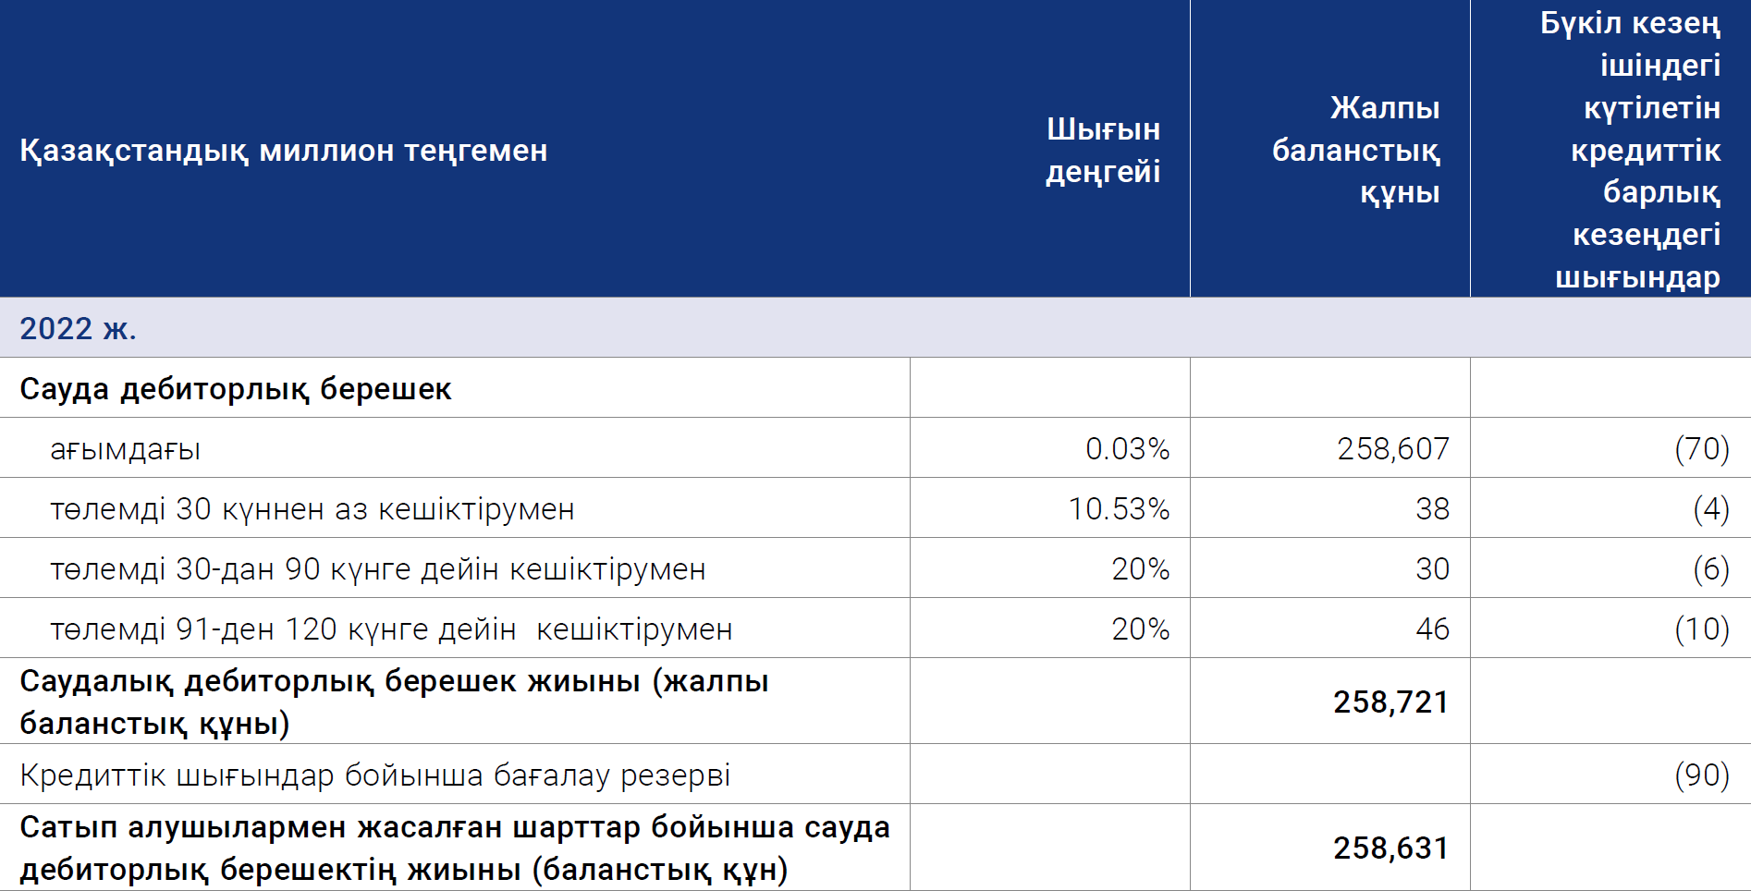Select the bold total 258,721 cell
1751x891 pixels.
[1390, 702]
